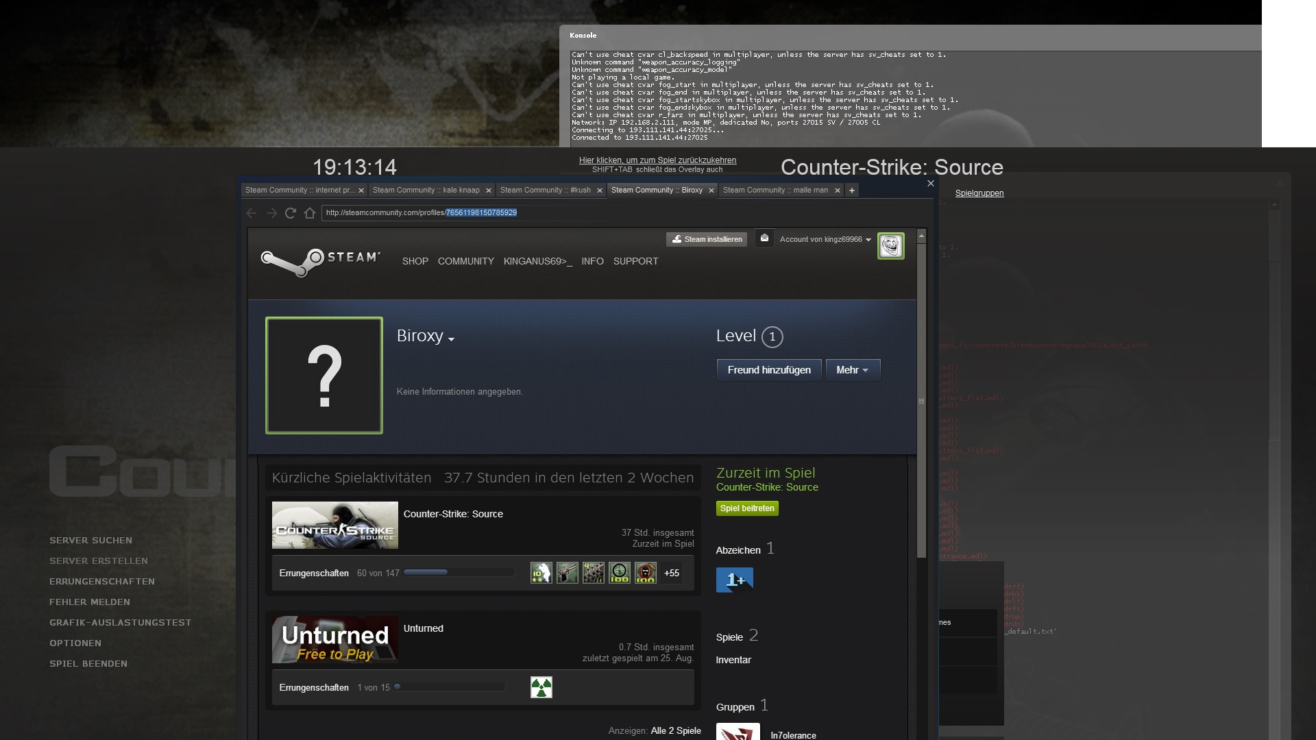Open the COMMUNITY menu
This screenshot has width=1316, height=740.
466,262
